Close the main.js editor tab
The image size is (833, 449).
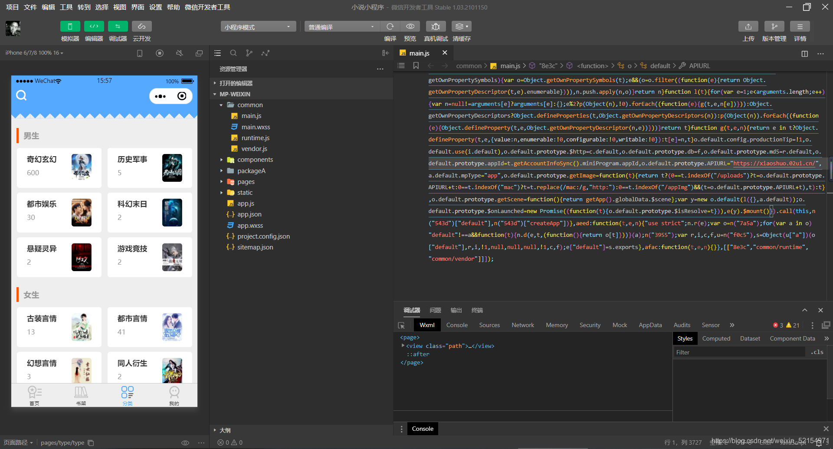[x=445, y=52]
